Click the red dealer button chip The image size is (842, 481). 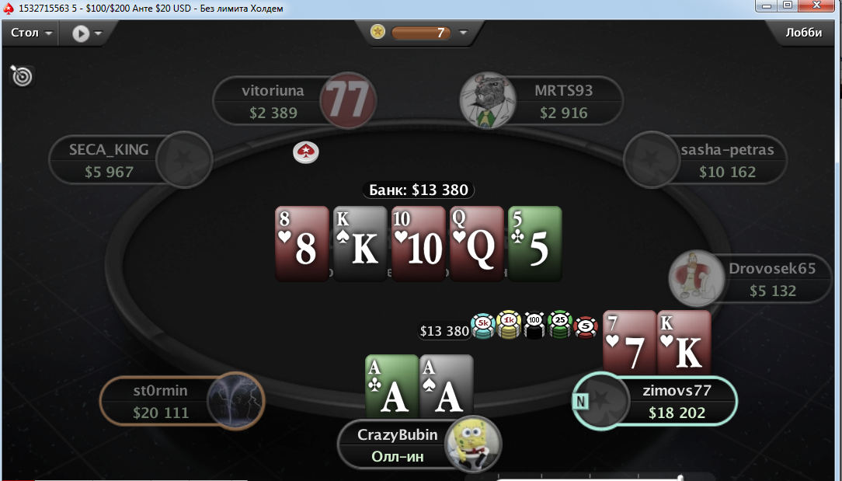tap(305, 152)
